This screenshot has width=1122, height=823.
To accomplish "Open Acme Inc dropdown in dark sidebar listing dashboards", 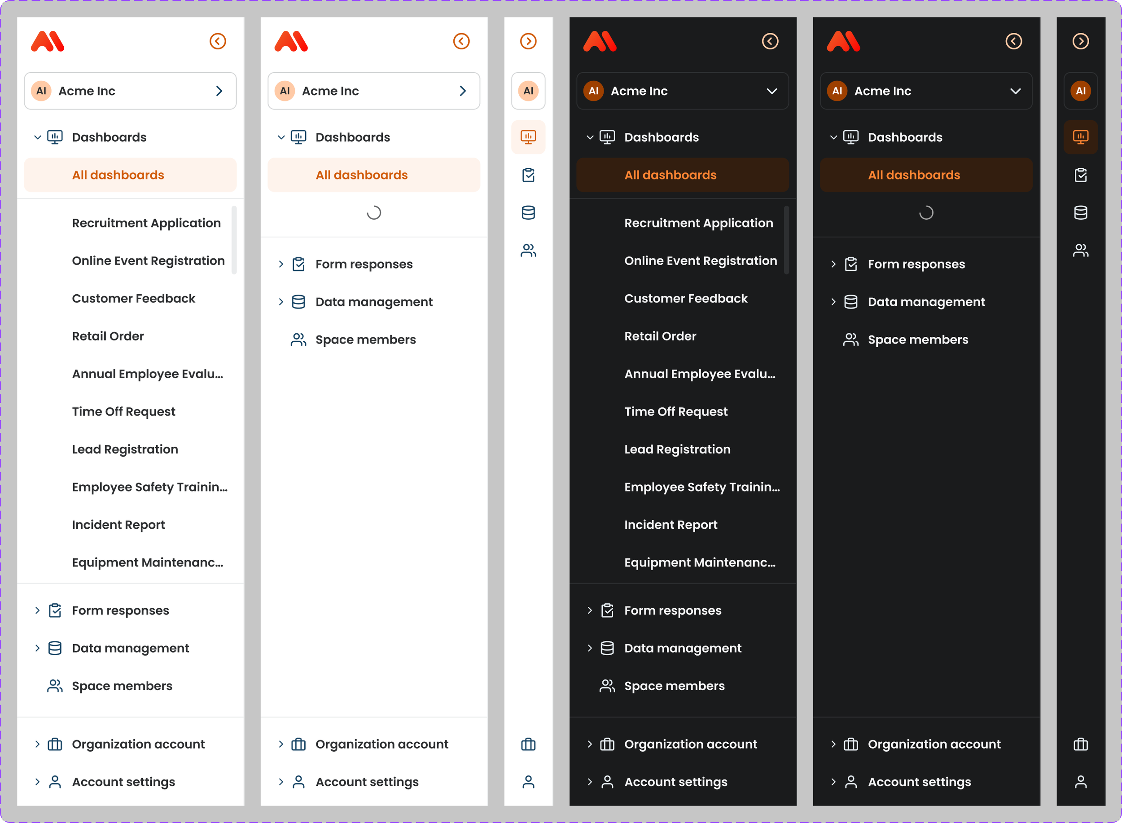I will coord(682,91).
